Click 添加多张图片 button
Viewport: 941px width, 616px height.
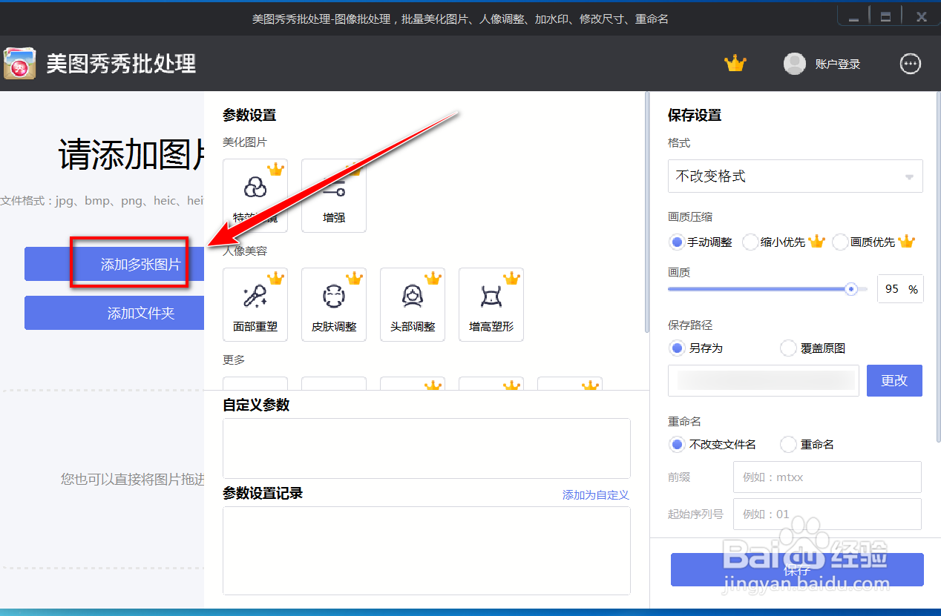[114, 264]
